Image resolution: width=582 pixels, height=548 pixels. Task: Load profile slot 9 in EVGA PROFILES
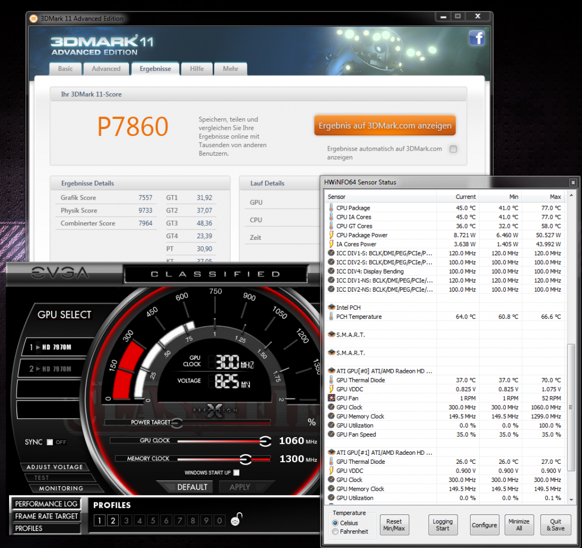(x=206, y=521)
